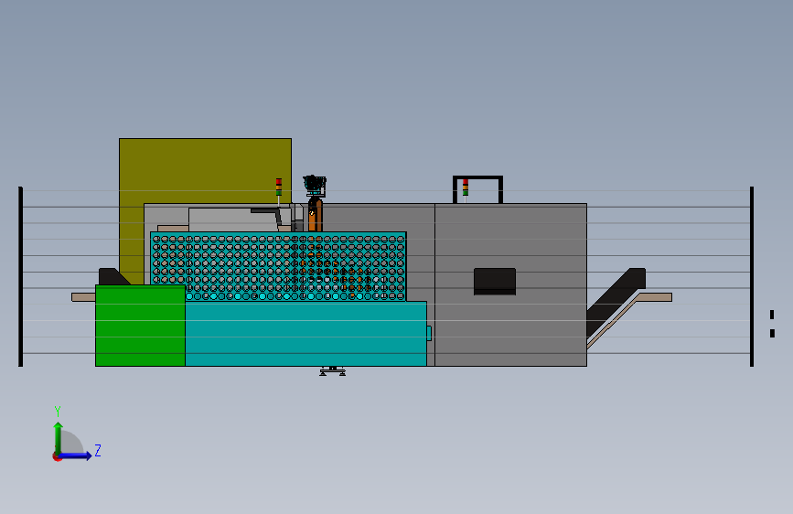
Task: Click the signal tower light beside the olive panel
Action: coord(279,187)
